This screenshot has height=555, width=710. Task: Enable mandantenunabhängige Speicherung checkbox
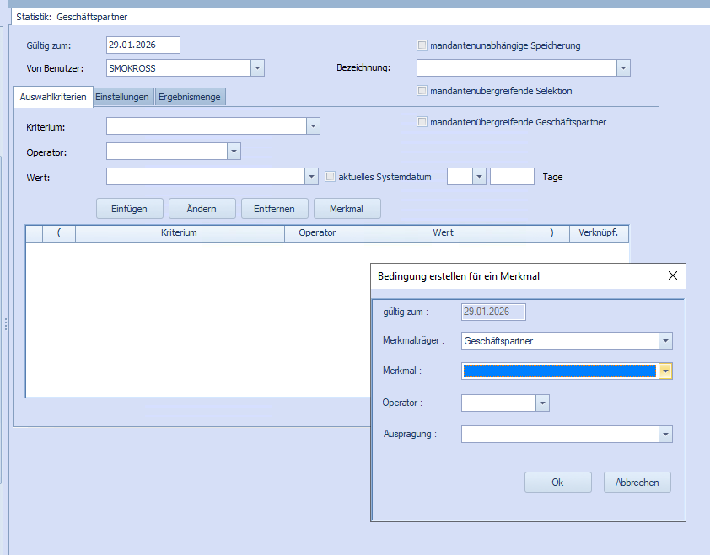pyautogui.click(x=422, y=45)
